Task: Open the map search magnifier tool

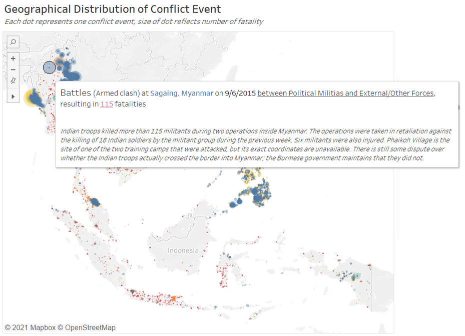Action: 13,42
